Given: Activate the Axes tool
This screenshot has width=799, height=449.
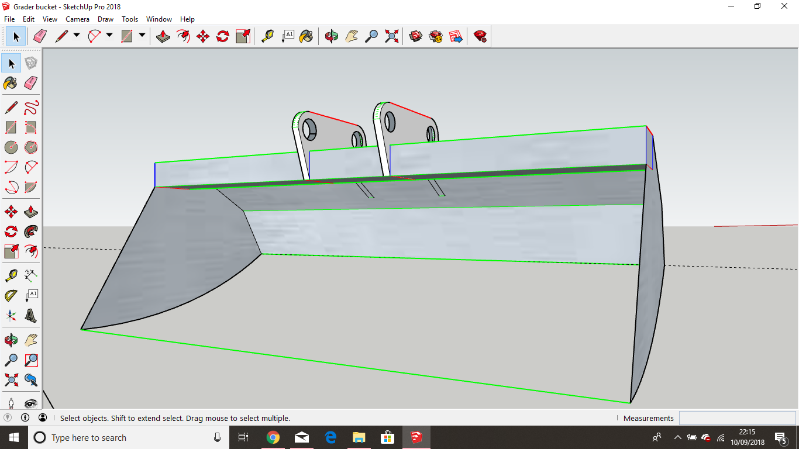Looking at the screenshot, I should point(11,316).
